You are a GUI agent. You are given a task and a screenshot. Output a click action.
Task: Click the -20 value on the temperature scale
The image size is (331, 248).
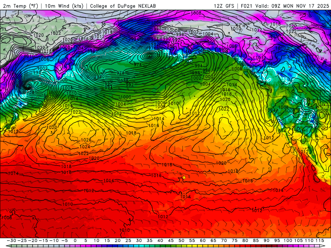[x=33, y=241]
